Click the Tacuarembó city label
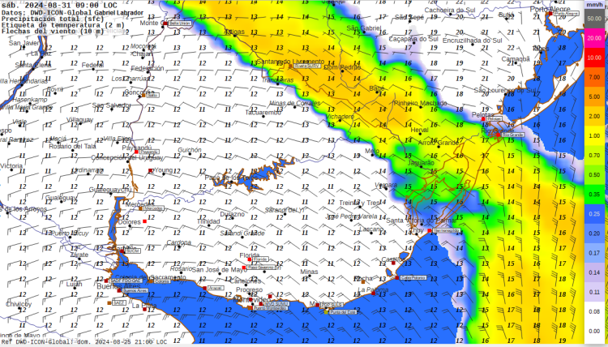Screen dimensions: 608x347 point(263,113)
